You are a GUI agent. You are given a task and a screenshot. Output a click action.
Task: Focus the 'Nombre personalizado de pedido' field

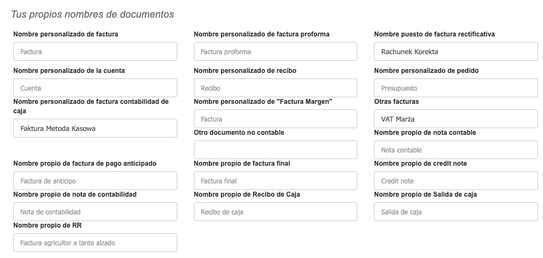pos(456,88)
